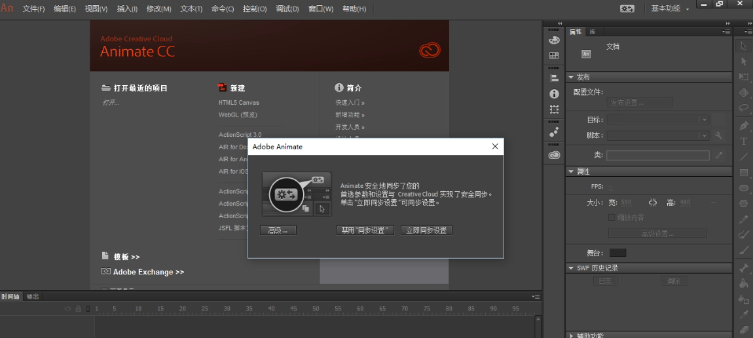This screenshot has height=338, width=753.
Task: Click frame 25 on timeline ruler
Action: [204, 309]
